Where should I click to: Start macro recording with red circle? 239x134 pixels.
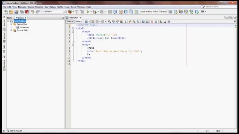(x=152, y=22)
